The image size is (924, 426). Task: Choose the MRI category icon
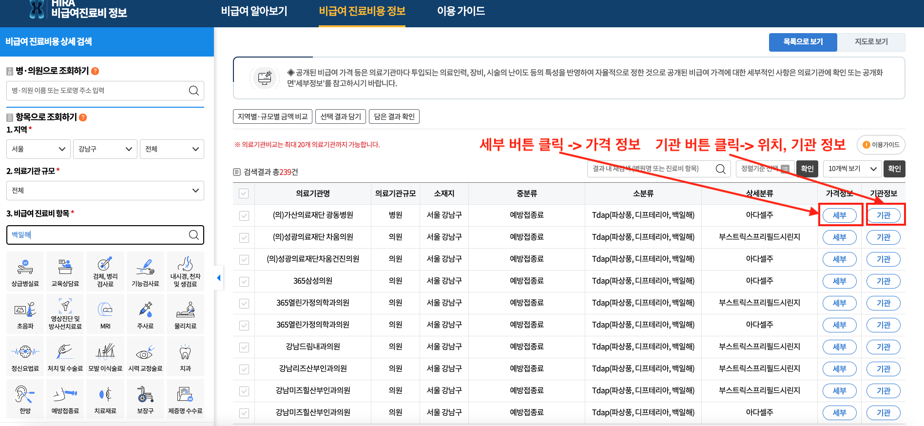[x=105, y=314]
